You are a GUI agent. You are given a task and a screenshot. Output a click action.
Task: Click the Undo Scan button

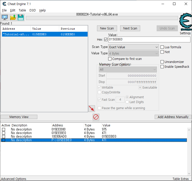tap(167, 28)
